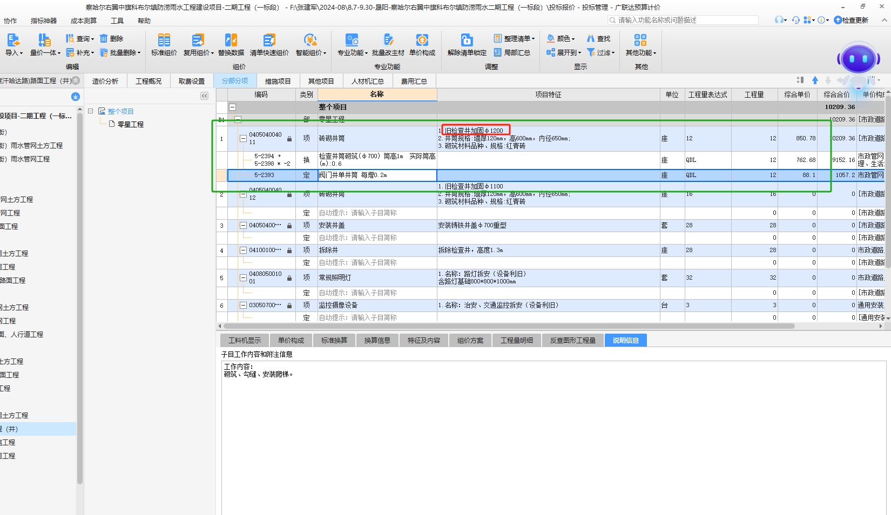Click the blue download arrow in left panel

pos(76,96)
